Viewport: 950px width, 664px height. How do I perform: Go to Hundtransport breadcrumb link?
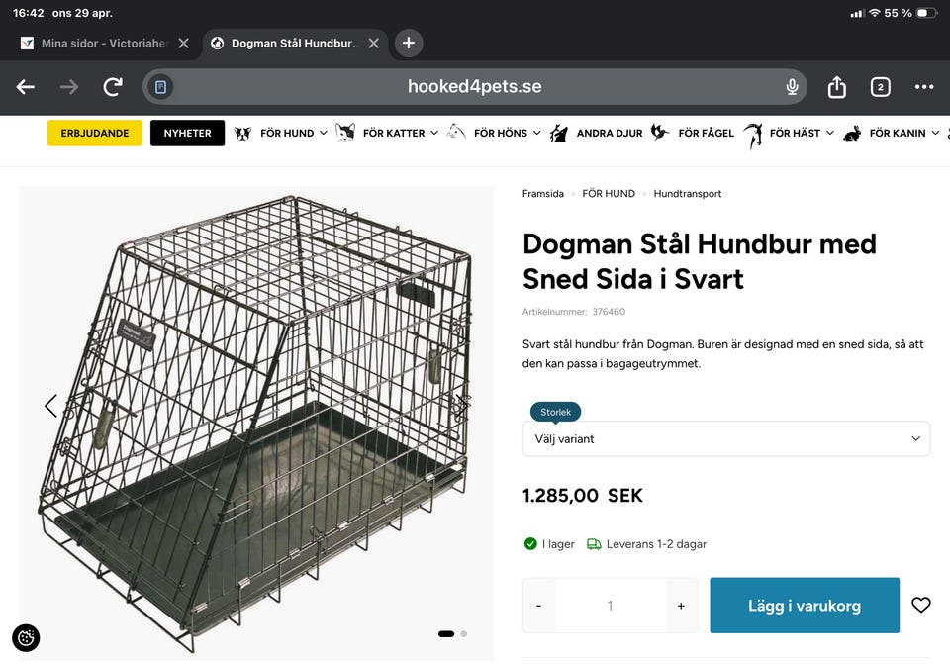click(688, 194)
